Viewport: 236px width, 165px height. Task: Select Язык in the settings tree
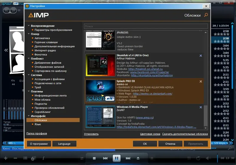tap(38, 124)
